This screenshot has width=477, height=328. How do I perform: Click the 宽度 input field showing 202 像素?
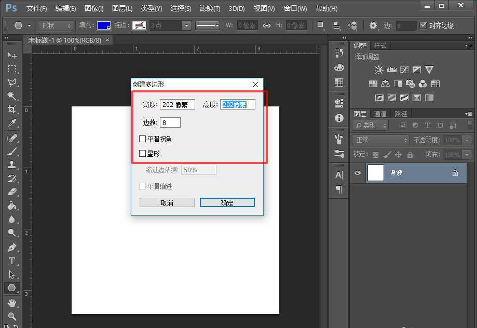coord(177,104)
